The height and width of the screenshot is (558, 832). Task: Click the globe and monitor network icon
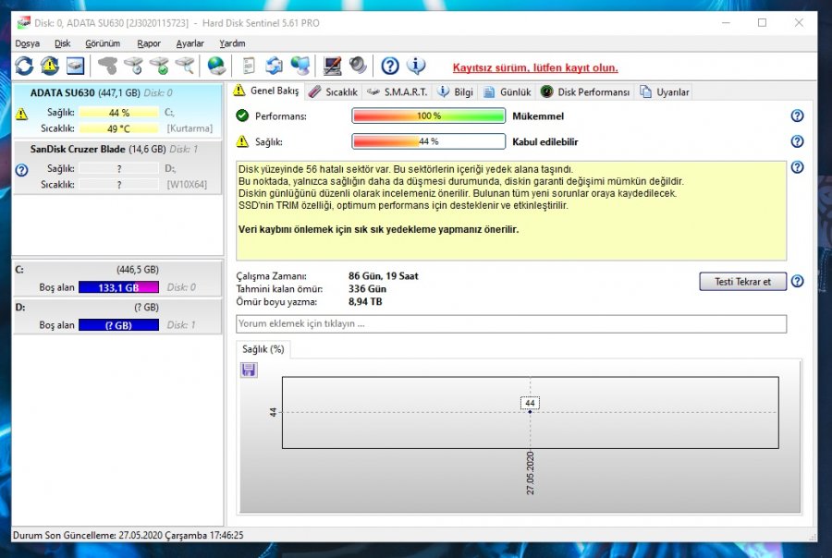coord(300,66)
